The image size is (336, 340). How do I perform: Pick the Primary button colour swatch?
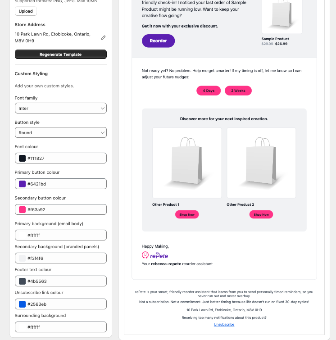pyautogui.click(x=22, y=184)
